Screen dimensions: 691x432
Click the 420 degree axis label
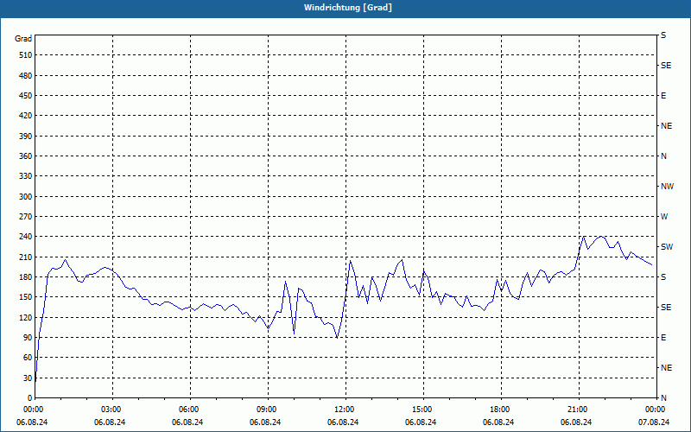(26, 116)
